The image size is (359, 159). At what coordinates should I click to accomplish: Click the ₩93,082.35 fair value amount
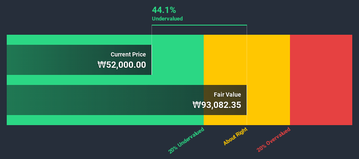217,105
